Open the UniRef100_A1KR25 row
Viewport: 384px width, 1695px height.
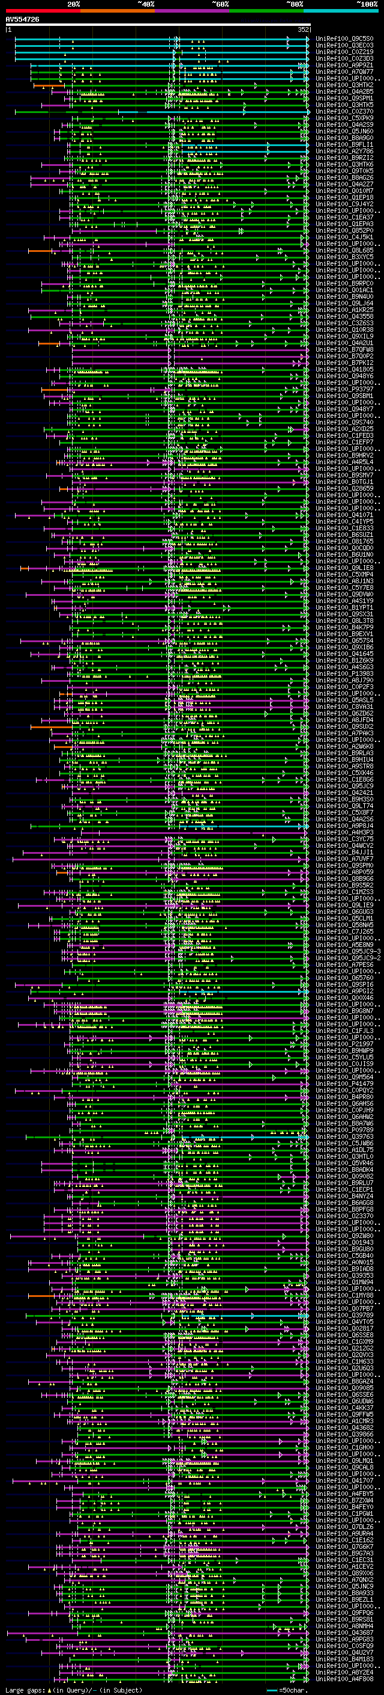pyautogui.click(x=344, y=310)
